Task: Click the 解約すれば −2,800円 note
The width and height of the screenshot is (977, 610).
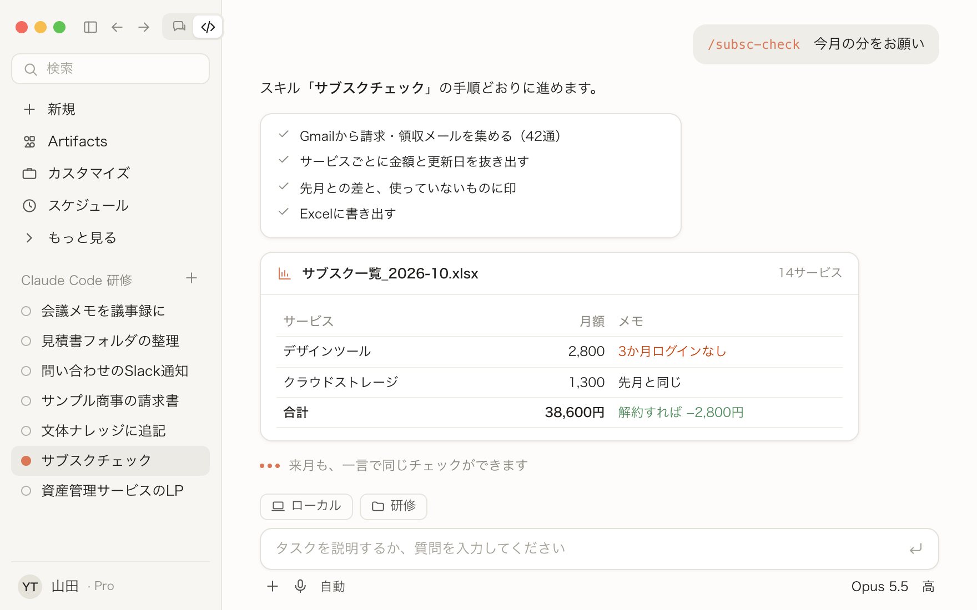Action: point(681,413)
